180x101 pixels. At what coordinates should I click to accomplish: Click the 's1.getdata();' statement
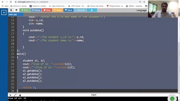tap(32, 71)
